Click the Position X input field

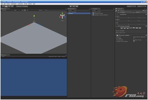(121, 18)
